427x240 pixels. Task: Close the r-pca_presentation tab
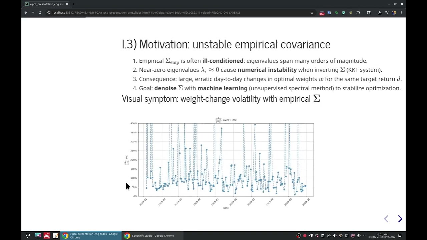67,4
